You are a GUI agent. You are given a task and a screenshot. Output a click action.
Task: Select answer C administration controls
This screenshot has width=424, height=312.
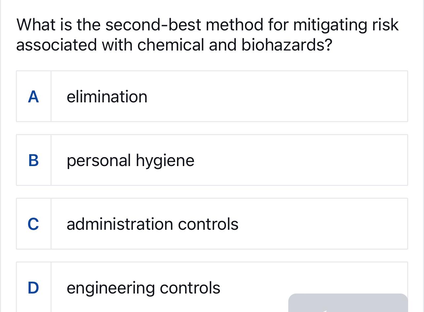point(211,224)
